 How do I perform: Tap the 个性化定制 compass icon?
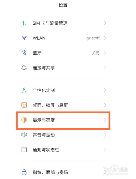(24, 90)
